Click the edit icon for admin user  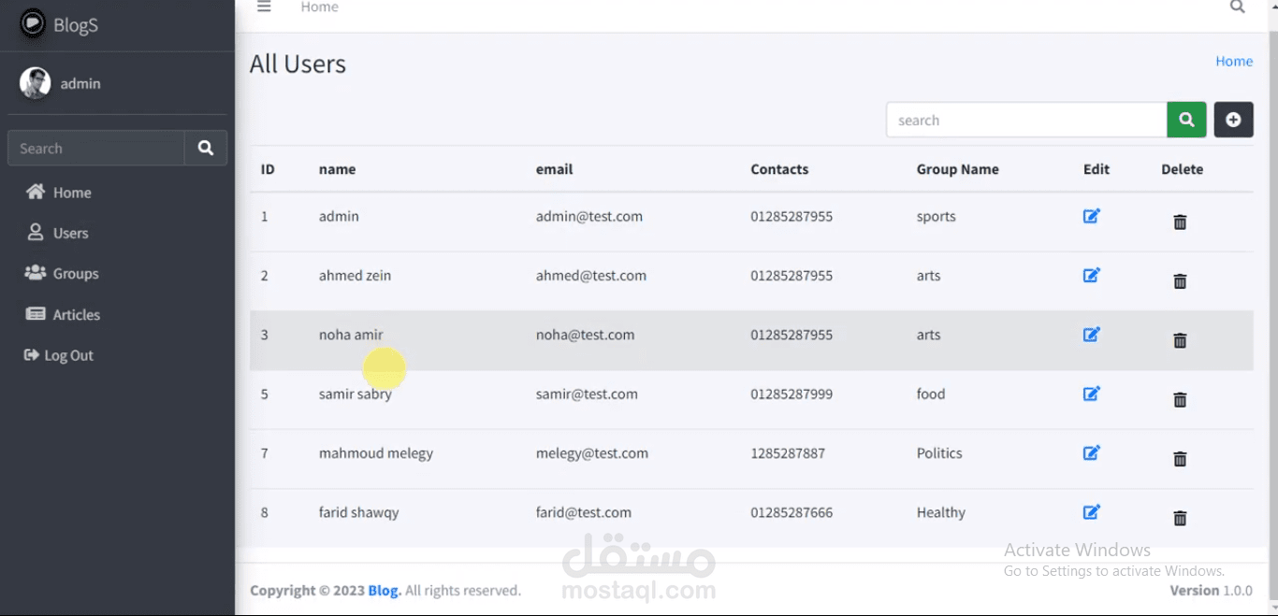point(1091,216)
